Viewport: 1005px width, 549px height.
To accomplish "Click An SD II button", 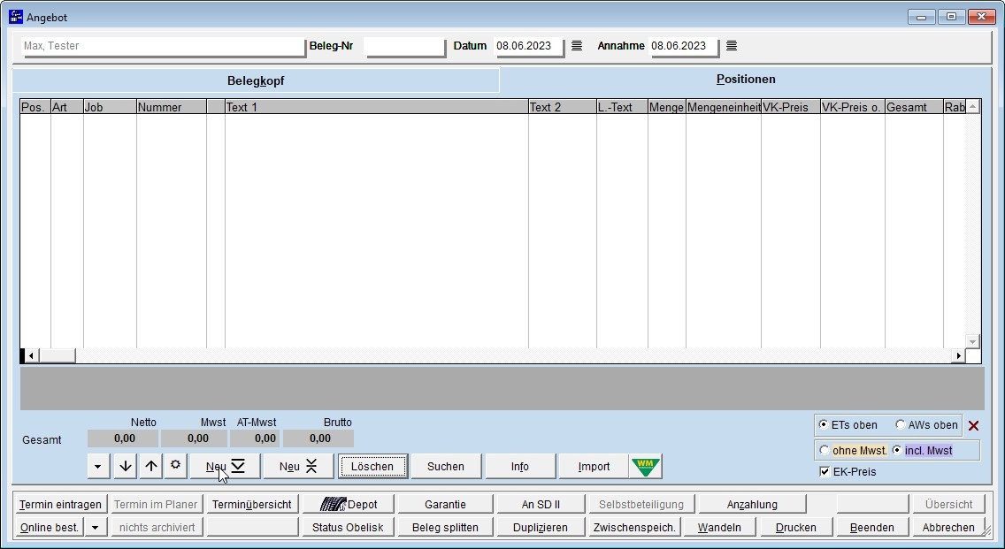I will (x=541, y=505).
